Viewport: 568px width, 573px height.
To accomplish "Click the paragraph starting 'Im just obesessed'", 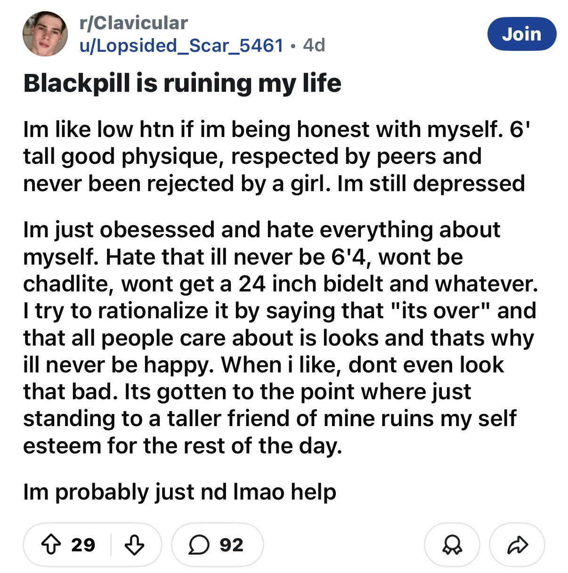I will [x=278, y=337].
